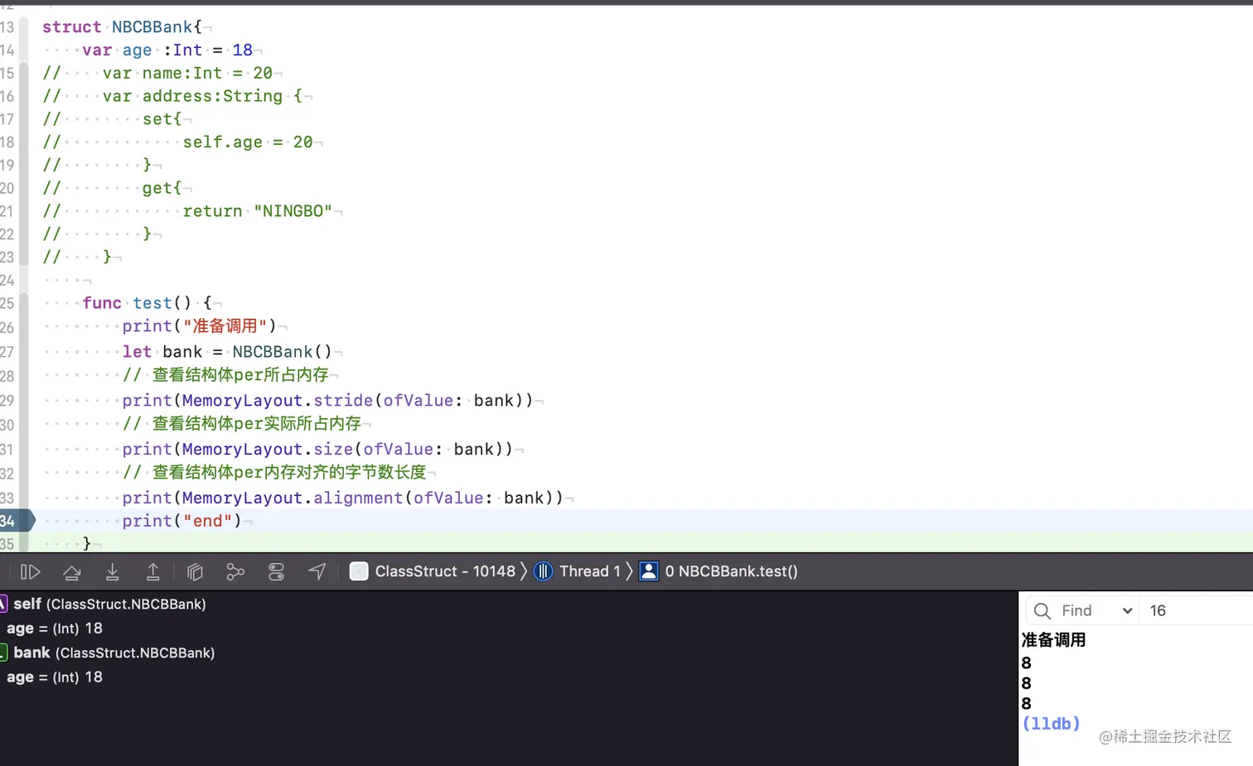The width and height of the screenshot is (1253, 766).
Task: Click the comment 查看结构体per实际所占内存
Action: pos(242,424)
